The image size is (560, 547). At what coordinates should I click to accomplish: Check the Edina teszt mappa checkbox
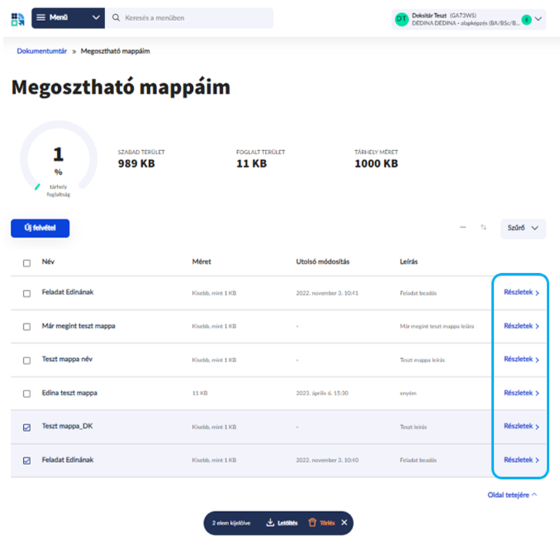[x=27, y=394]
